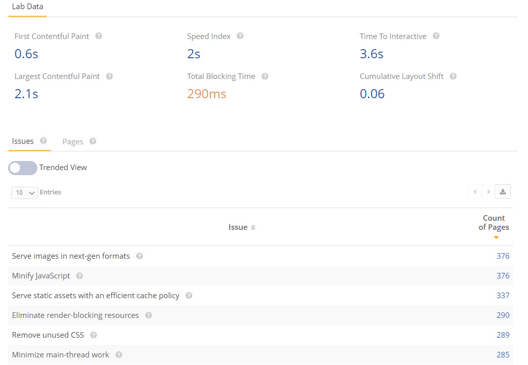The width and height of the screenshot is (528, 365).
Task: Click help icon next to Minify JavaScript
Action: 79,276
